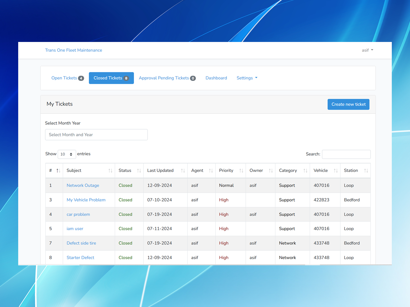Click the Select Month and Year field
Screen dimensions: 410x307
point(96,135)
